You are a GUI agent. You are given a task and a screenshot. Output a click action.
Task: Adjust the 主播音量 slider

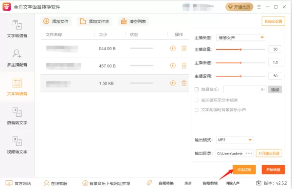tap(240, 50)
